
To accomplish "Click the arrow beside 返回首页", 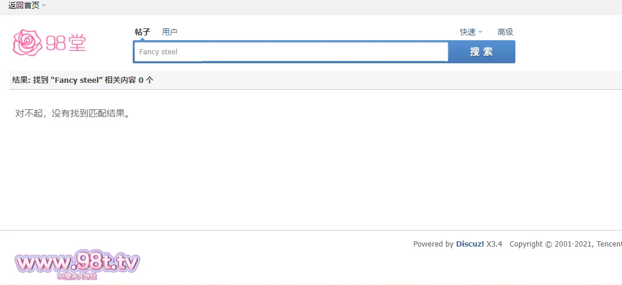I will 44,6.
